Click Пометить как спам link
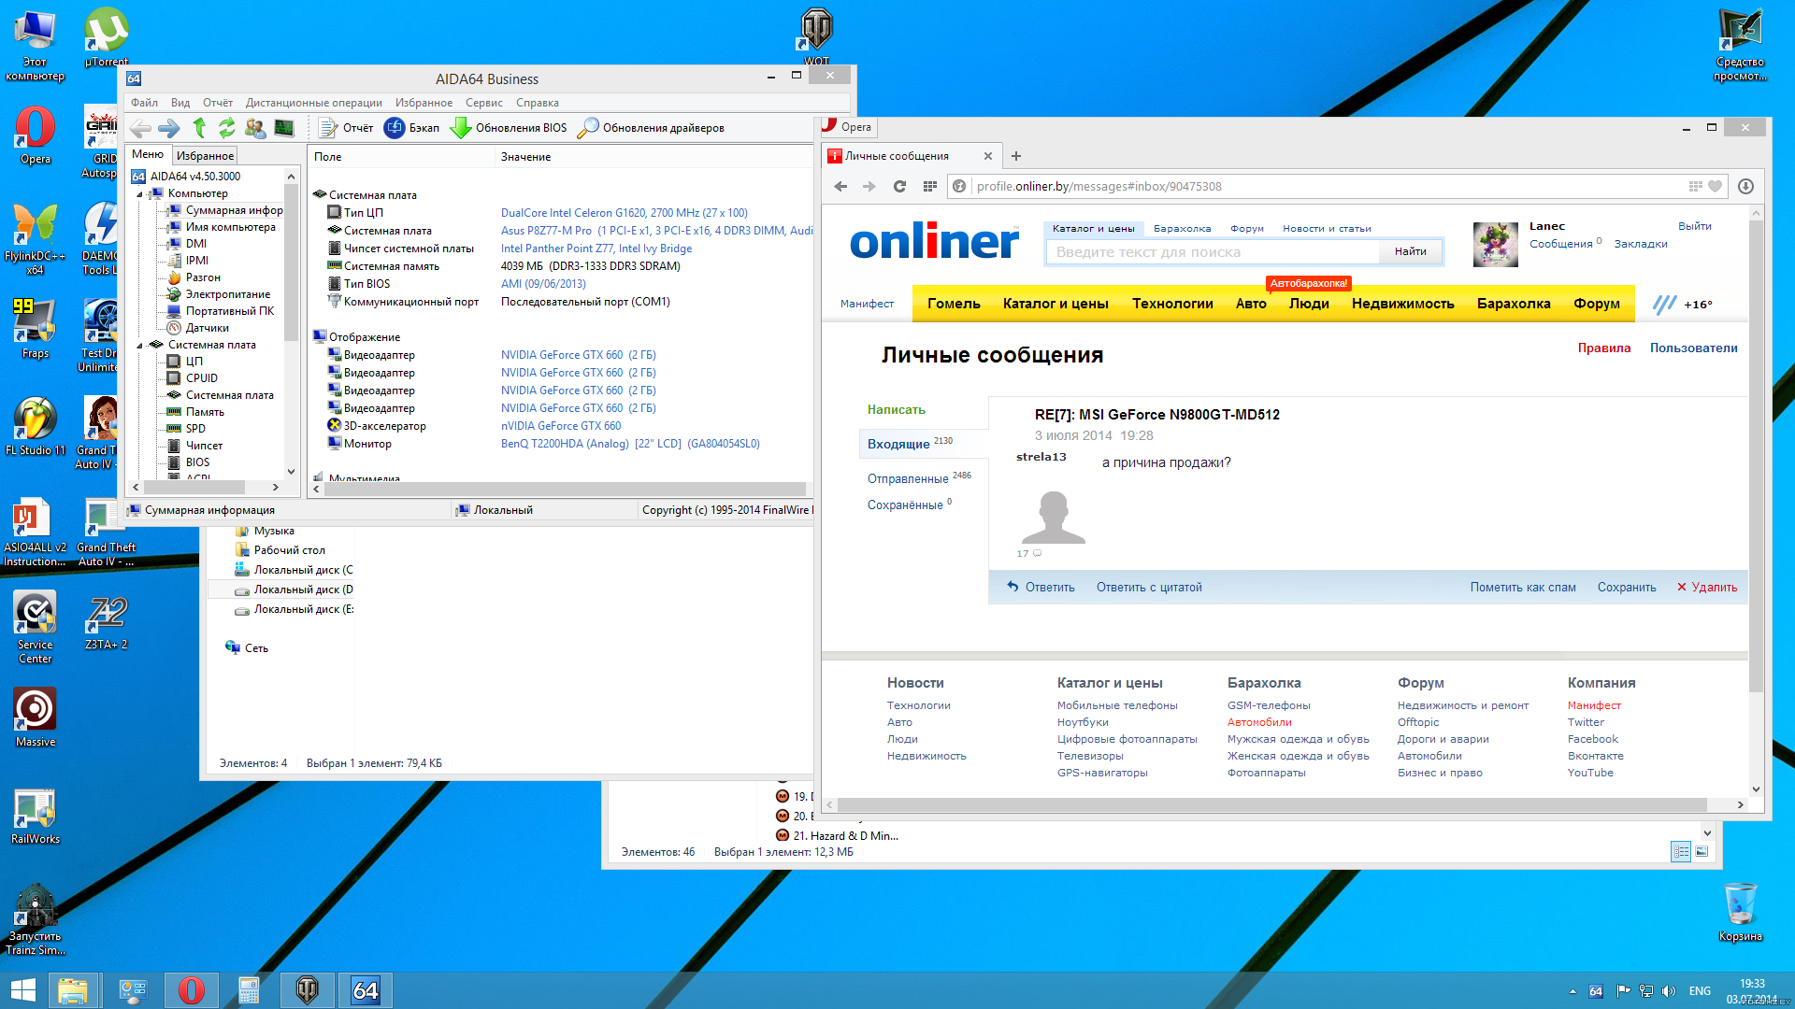Screen dimensions: 1795x1009 click(x=1523, y=588)
